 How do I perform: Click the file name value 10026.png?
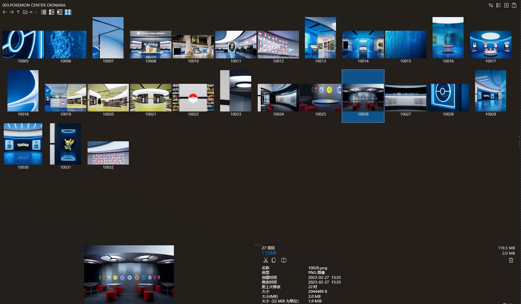click(x=318, y=268)
